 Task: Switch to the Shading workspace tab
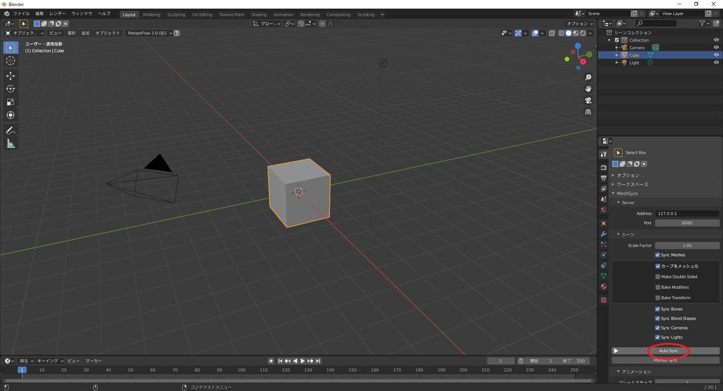click(x=258, y=14)
